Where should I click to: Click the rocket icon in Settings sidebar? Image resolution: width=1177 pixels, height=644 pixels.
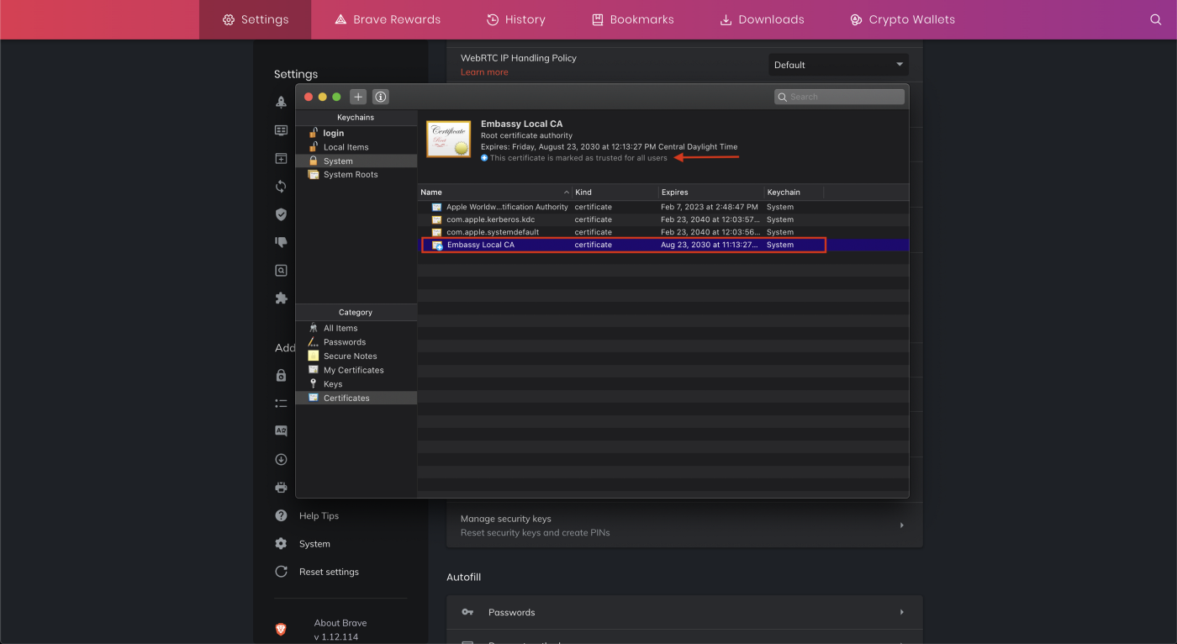point(282,102)
